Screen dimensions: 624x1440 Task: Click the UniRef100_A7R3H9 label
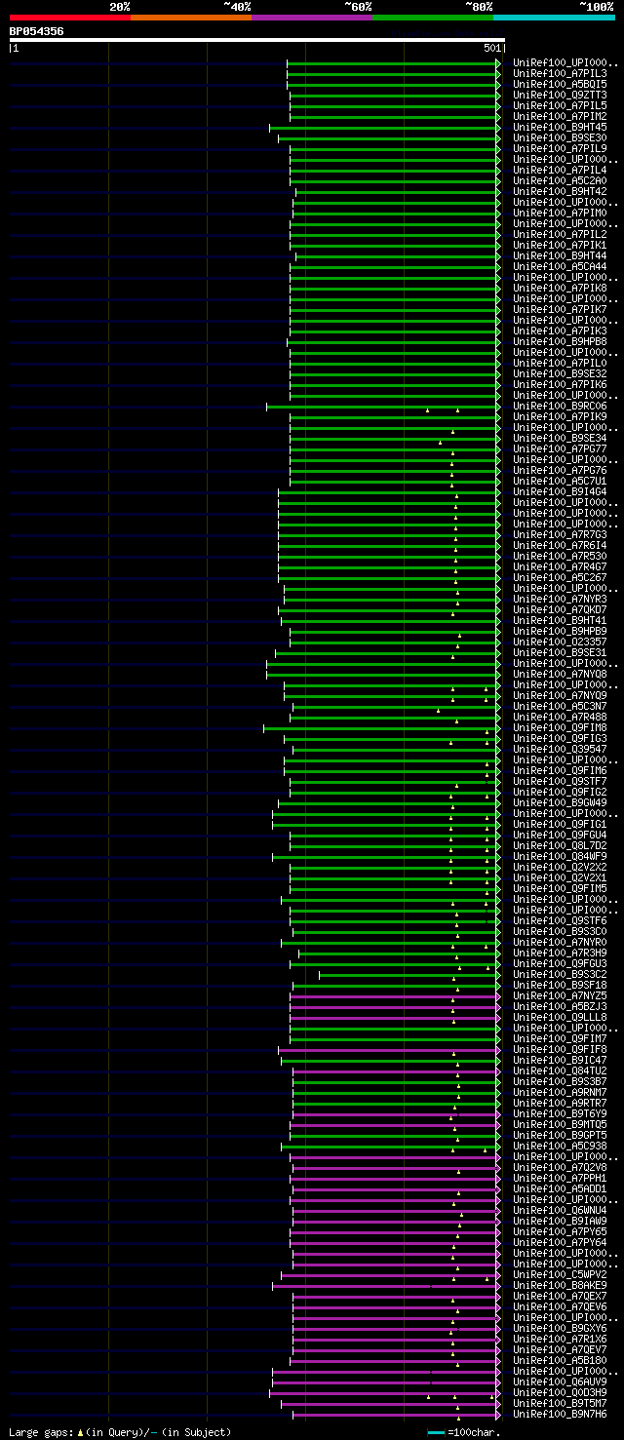(x=560, y=953)
